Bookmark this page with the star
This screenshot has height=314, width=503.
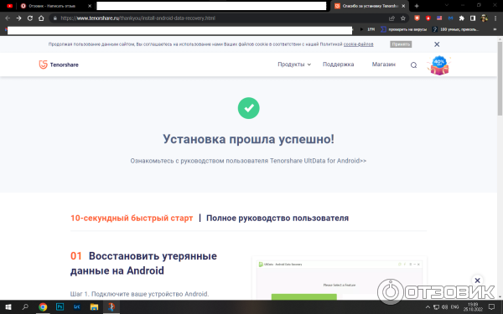point(403,18)
